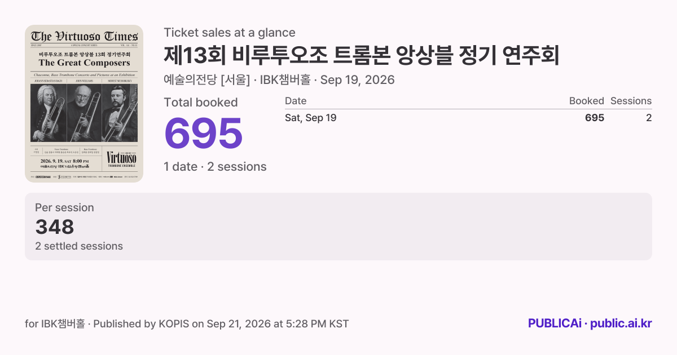Click the 1 date · 2 sessions summary

(215, 167)
